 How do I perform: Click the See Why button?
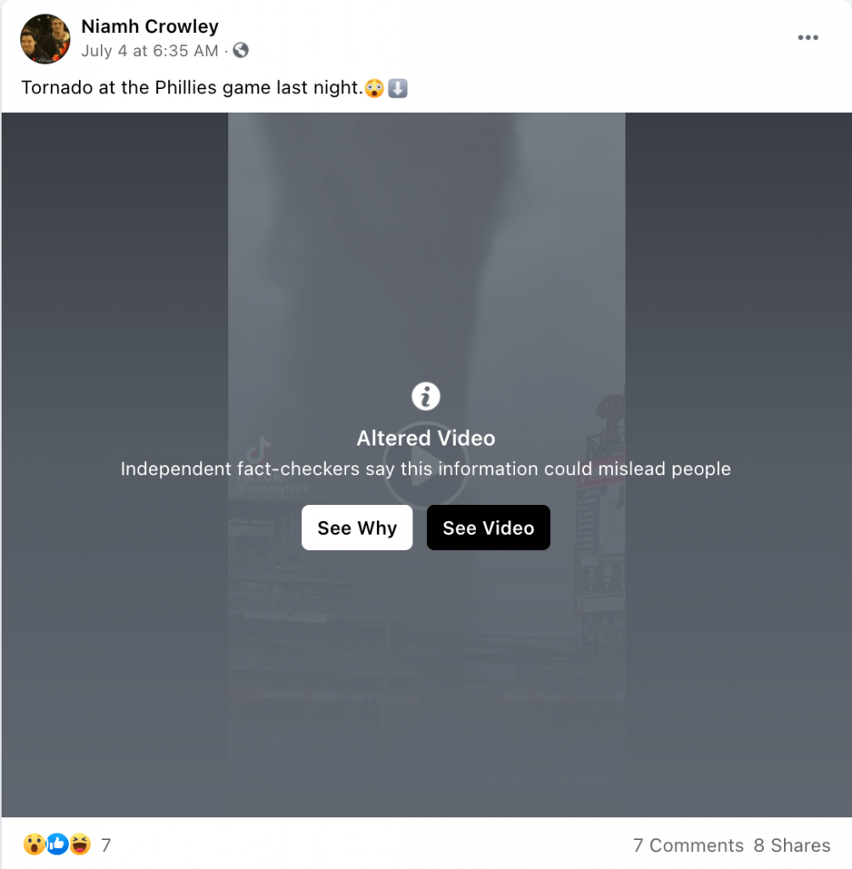point(357,528)
